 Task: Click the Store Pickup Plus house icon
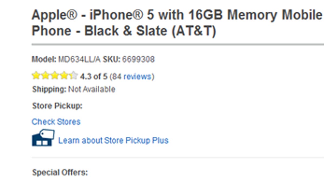point(43,138)
